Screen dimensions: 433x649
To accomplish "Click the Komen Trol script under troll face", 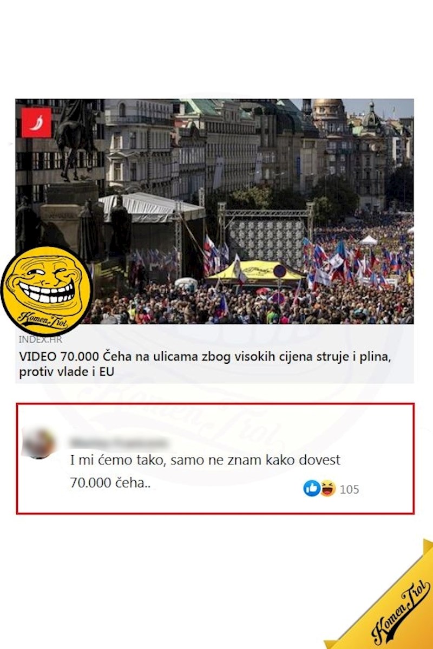I will (x=43, y=319).
